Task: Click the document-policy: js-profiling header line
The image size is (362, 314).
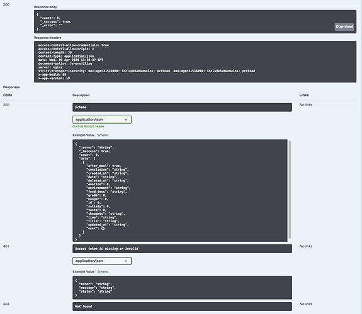Action: click(x=65, y=63)
